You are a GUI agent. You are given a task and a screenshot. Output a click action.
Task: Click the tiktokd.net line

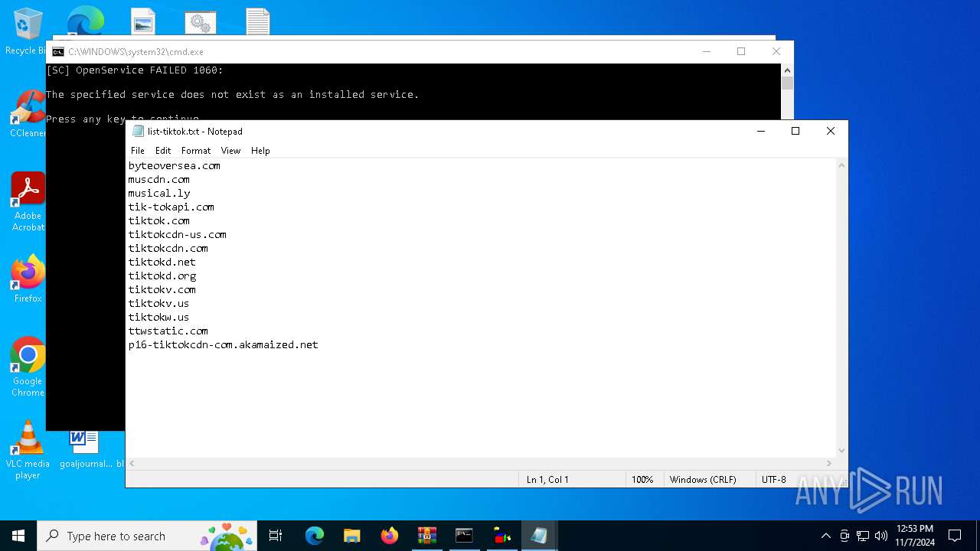pyautogui.click(x=162, y=262)
